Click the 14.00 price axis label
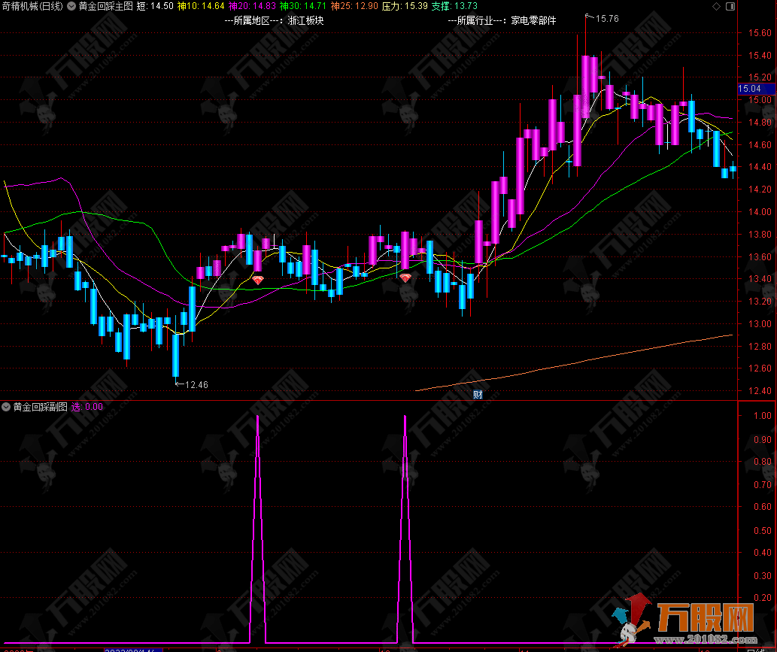The width and height of the screenshot is (777, 652). [760, 212]
